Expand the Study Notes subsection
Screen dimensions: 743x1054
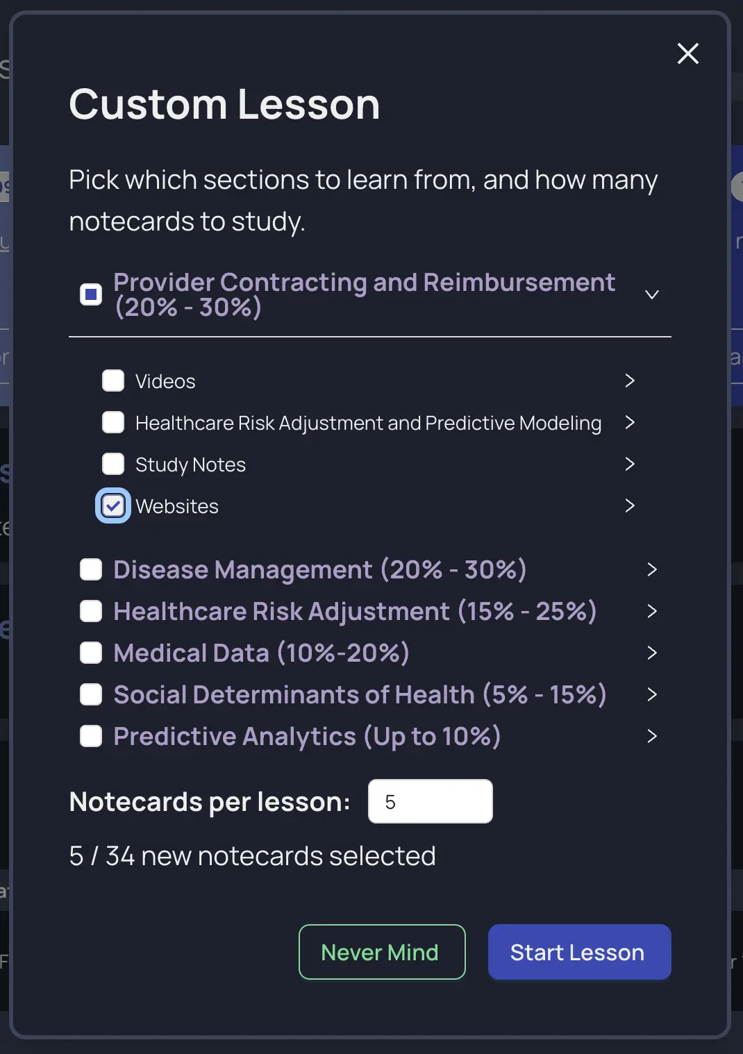pos(630,464)
